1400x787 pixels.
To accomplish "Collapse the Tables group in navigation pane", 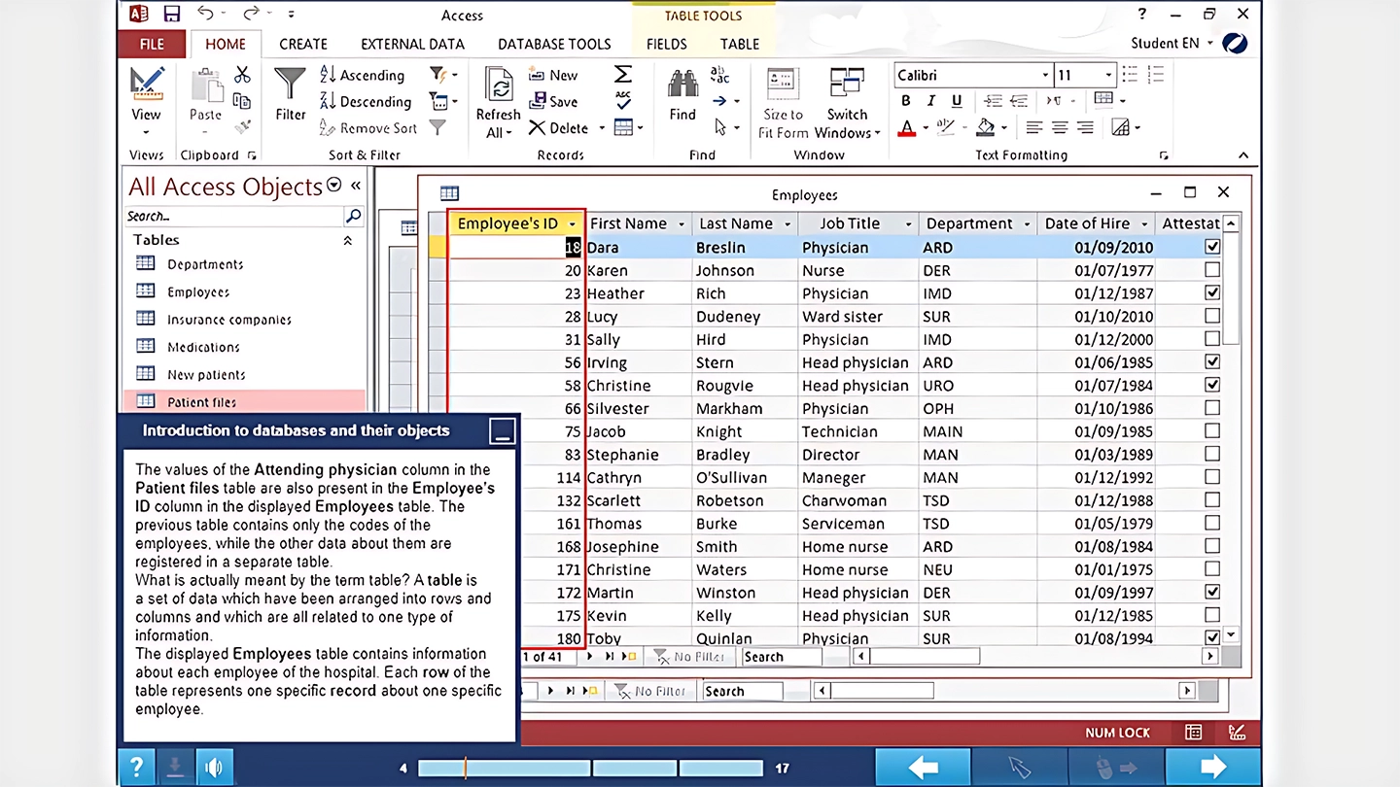I will tap(347, 240).
